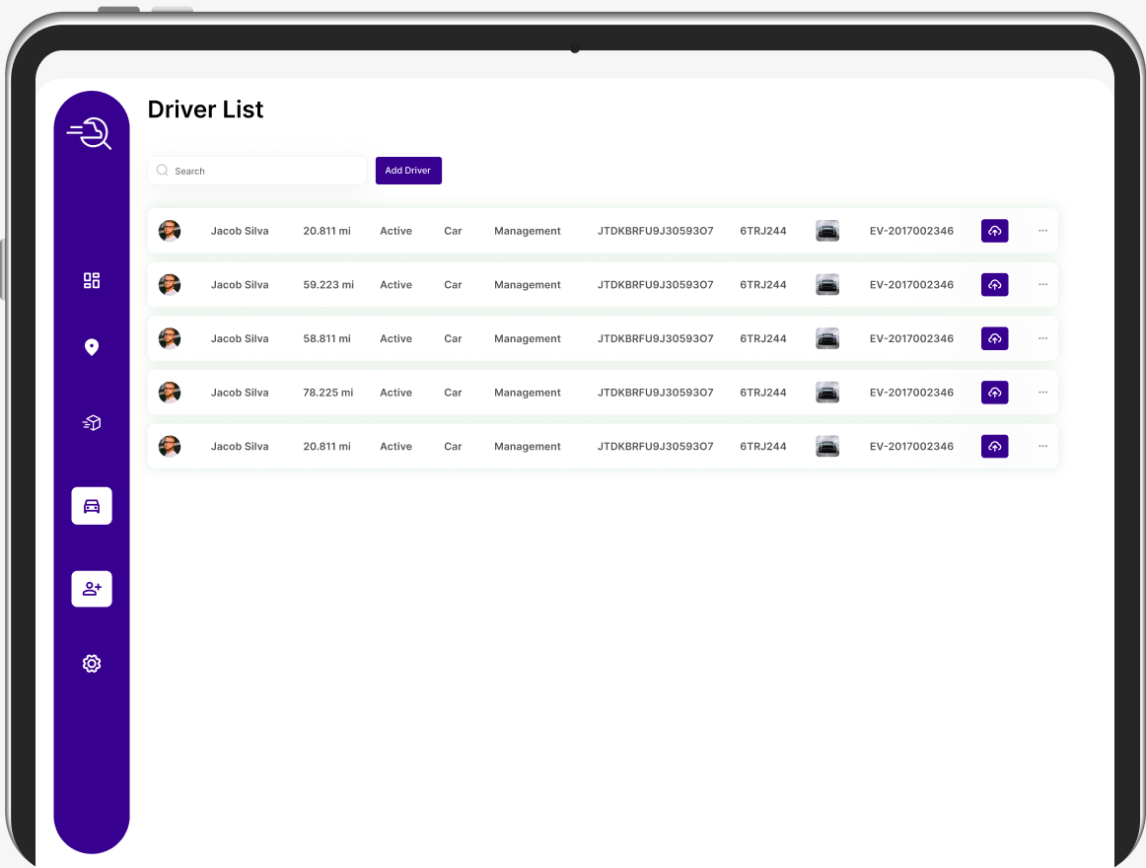Select the 58.811 mi mileage value

[x=326, y=338]
